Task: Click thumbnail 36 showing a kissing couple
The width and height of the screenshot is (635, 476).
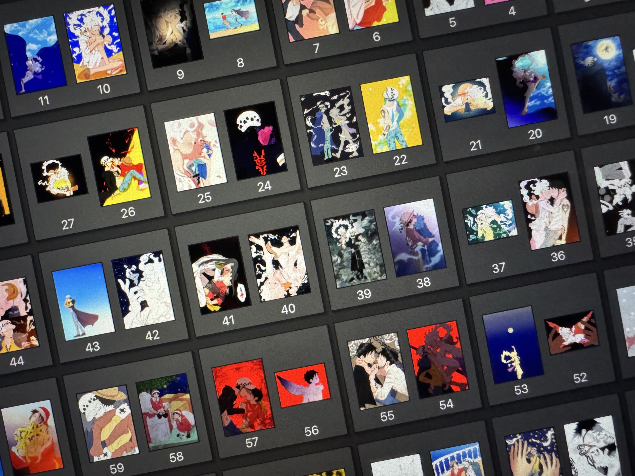Action: [549, 211]
